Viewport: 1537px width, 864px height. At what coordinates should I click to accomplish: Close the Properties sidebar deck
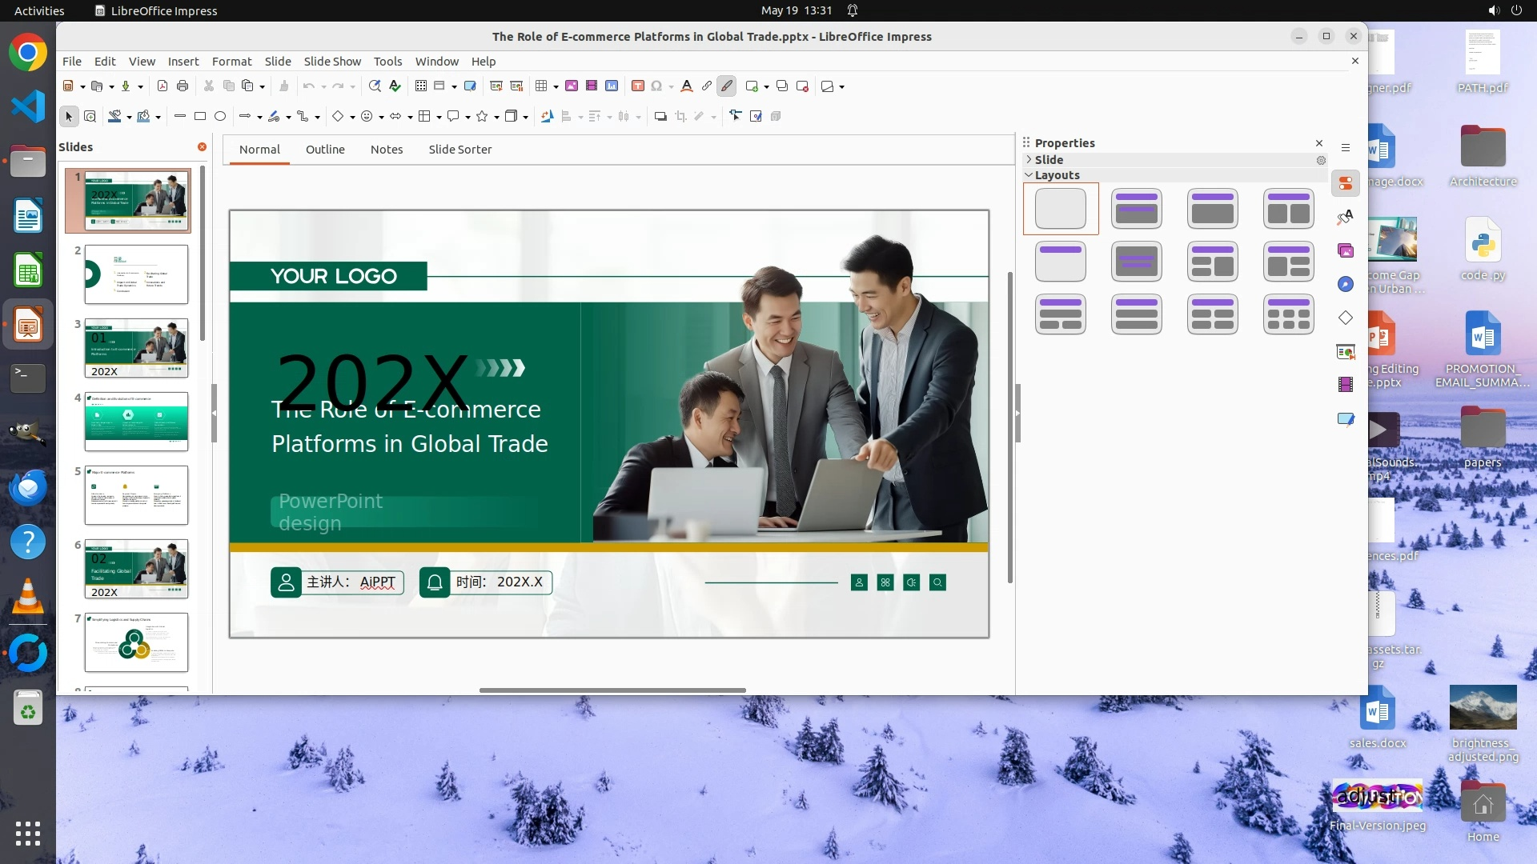[1319, 143]
